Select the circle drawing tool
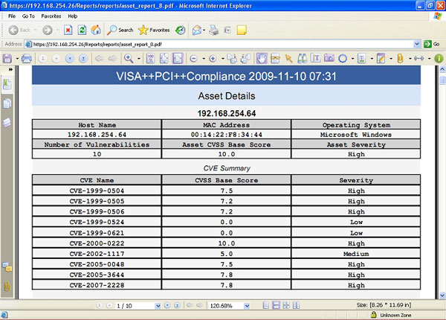The image size is (446, 320). click(343, 59)
